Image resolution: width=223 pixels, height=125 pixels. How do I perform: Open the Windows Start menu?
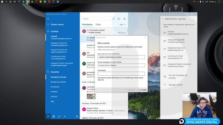2,2
